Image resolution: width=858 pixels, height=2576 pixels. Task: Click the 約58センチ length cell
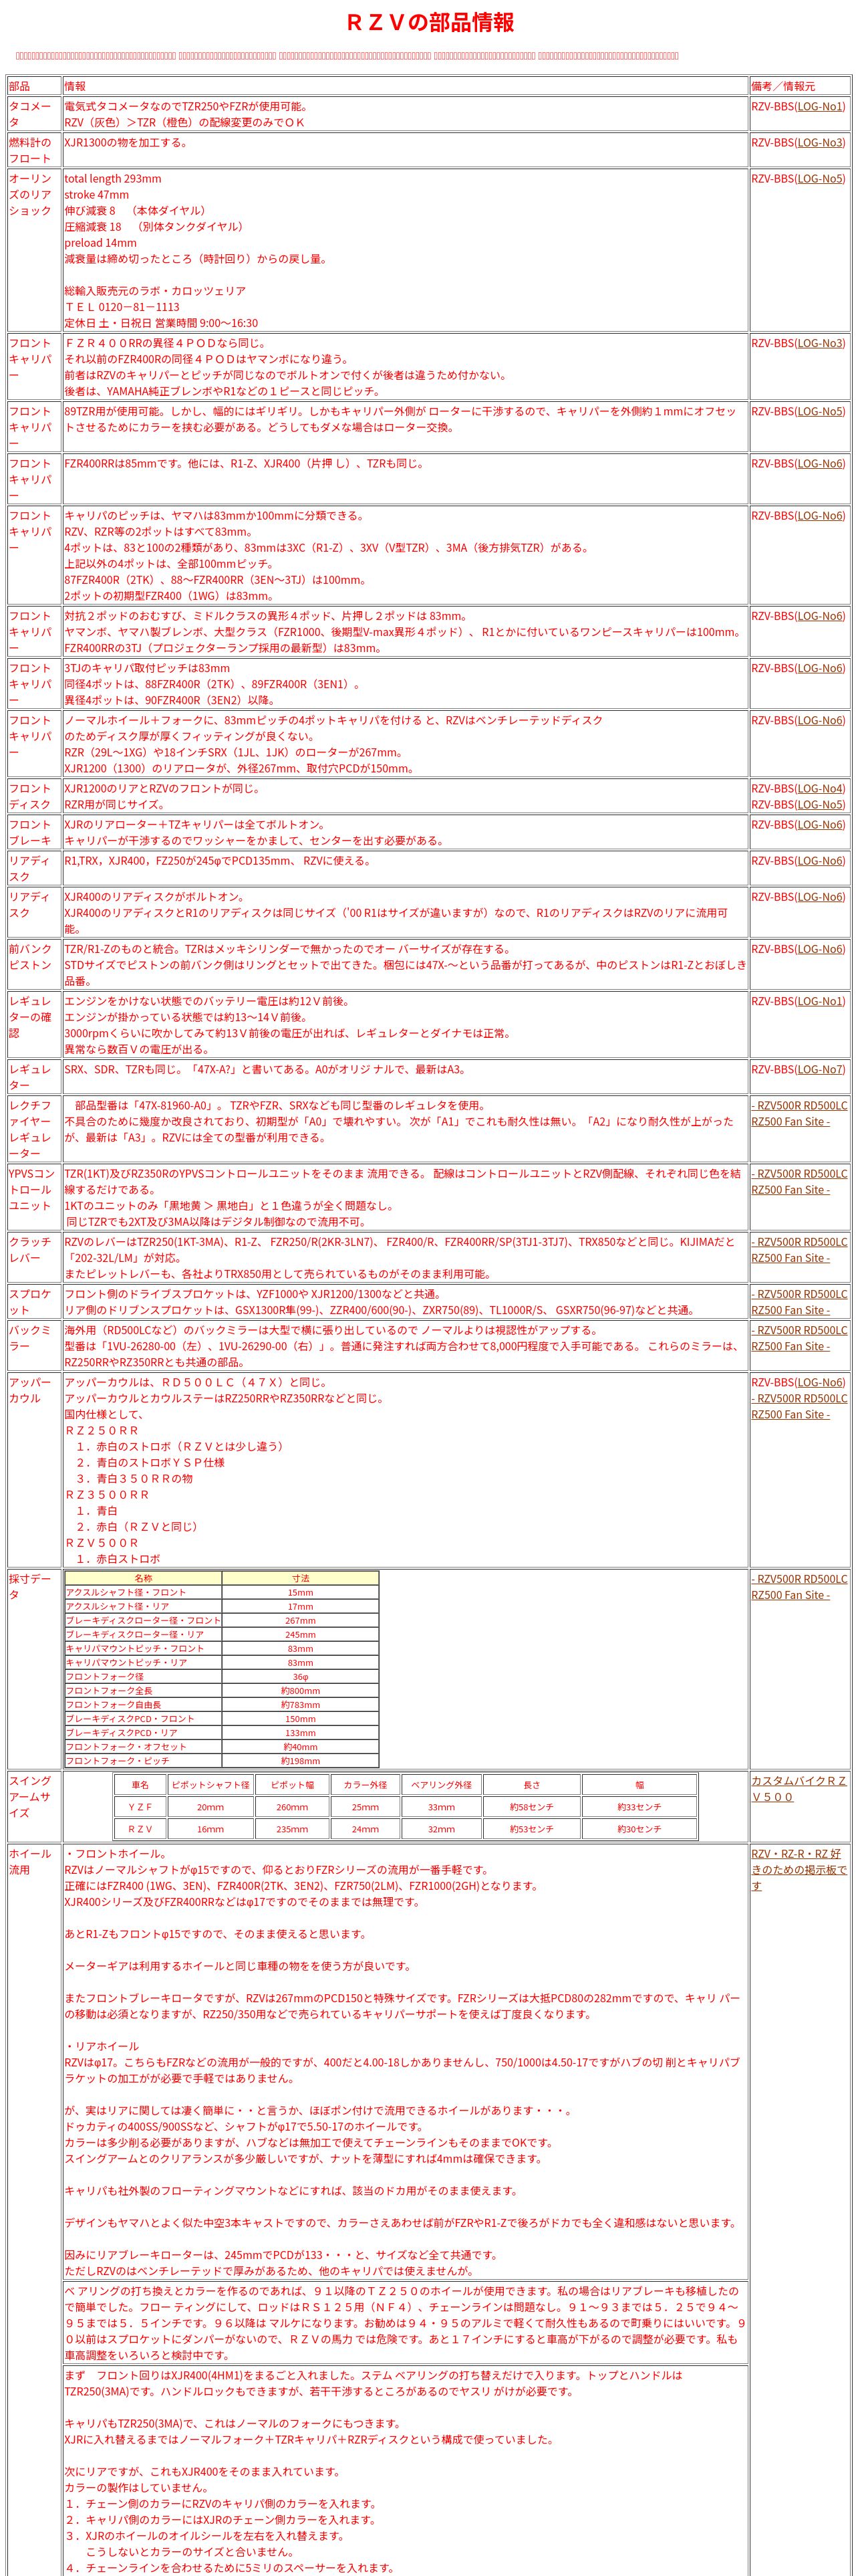click(531, 1806)
